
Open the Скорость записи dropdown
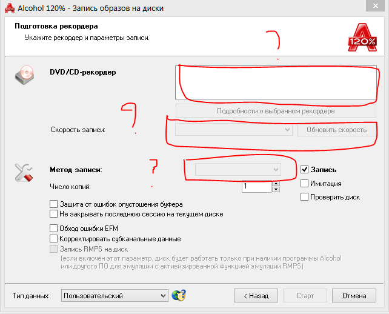pos(234,130)
